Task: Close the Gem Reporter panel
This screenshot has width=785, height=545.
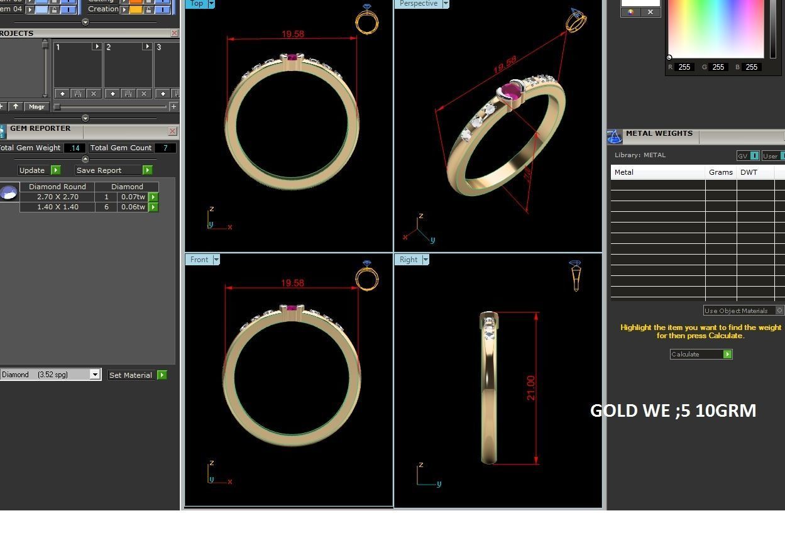Action: pyautogui.click(x=172, y=131)
